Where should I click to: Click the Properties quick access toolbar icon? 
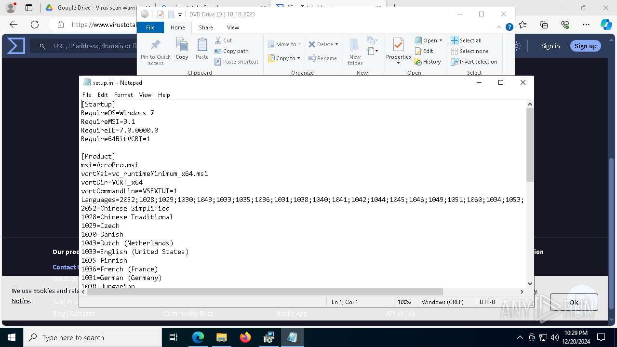(x=161, y=14)
